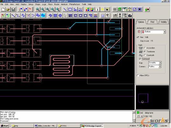Click the arrow pointer select icon
This screenshot has height=128, width=171.
(65, 16)
